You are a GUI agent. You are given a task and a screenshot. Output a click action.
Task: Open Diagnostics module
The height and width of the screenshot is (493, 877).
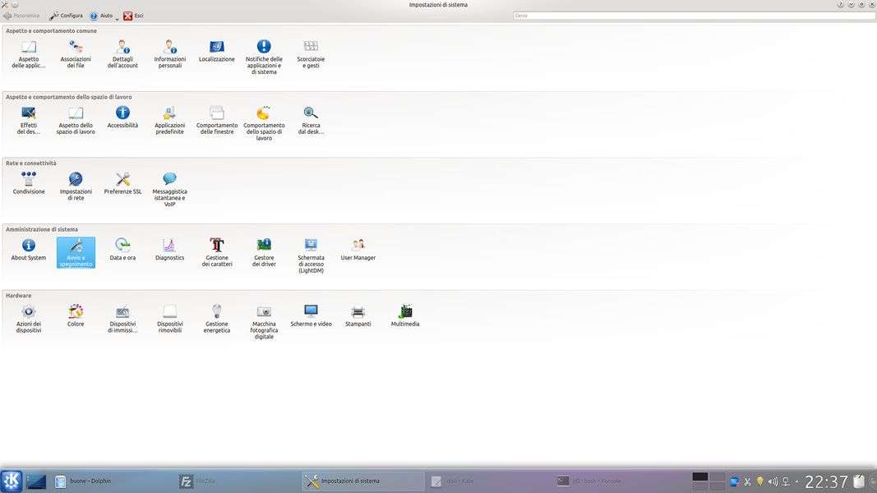[169, 250]
